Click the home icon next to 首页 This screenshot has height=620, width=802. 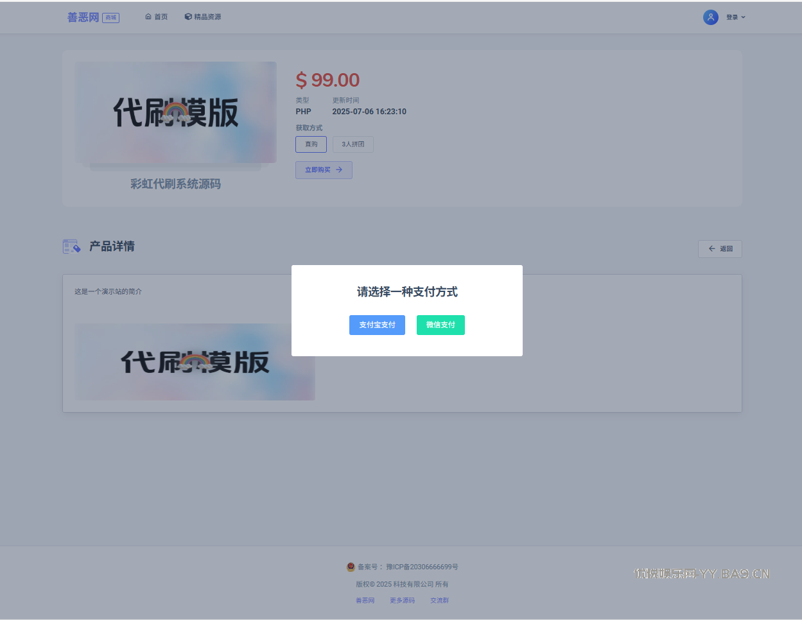point(148,17)
